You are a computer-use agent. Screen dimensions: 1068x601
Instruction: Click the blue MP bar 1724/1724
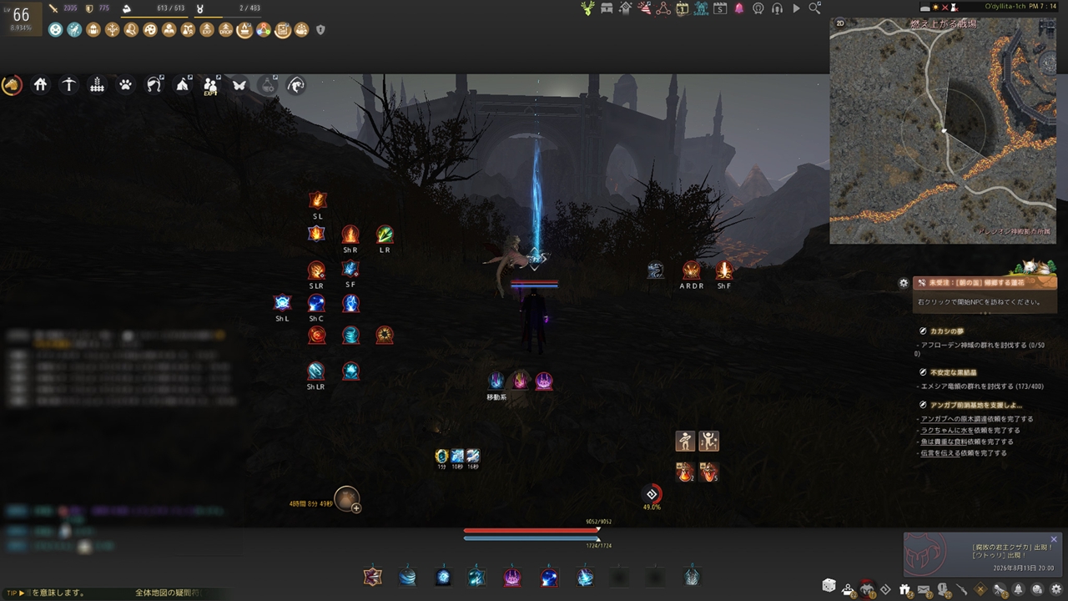tap(531, 538)
